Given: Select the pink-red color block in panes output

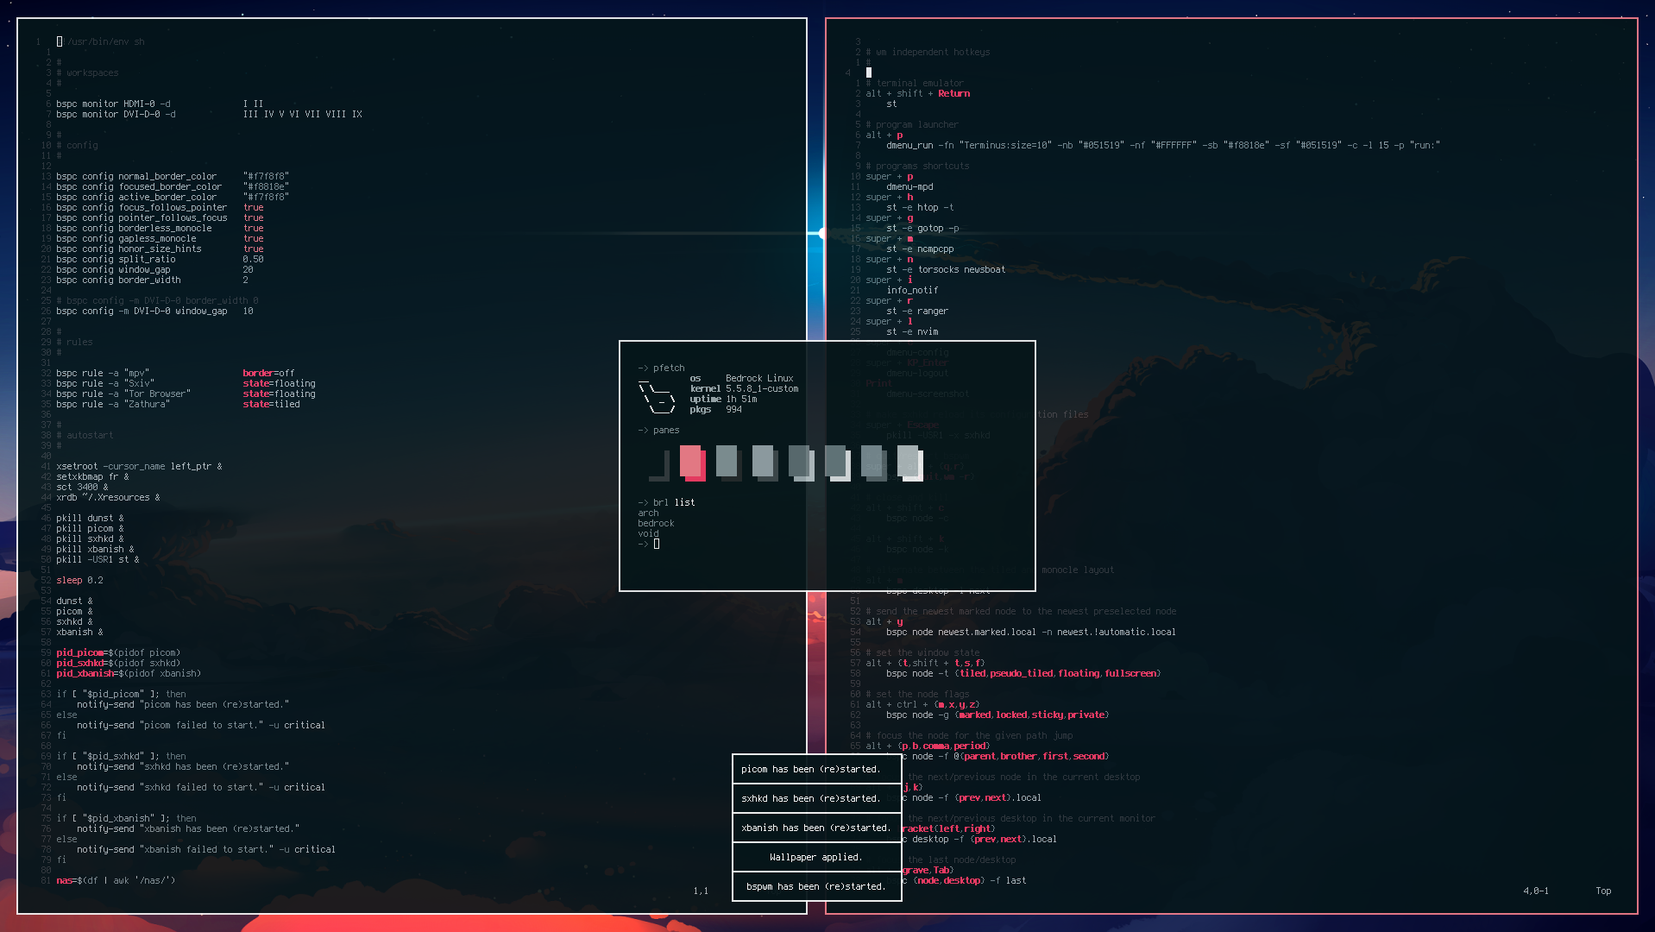Looking at the screenshot, I should point(692,463).
